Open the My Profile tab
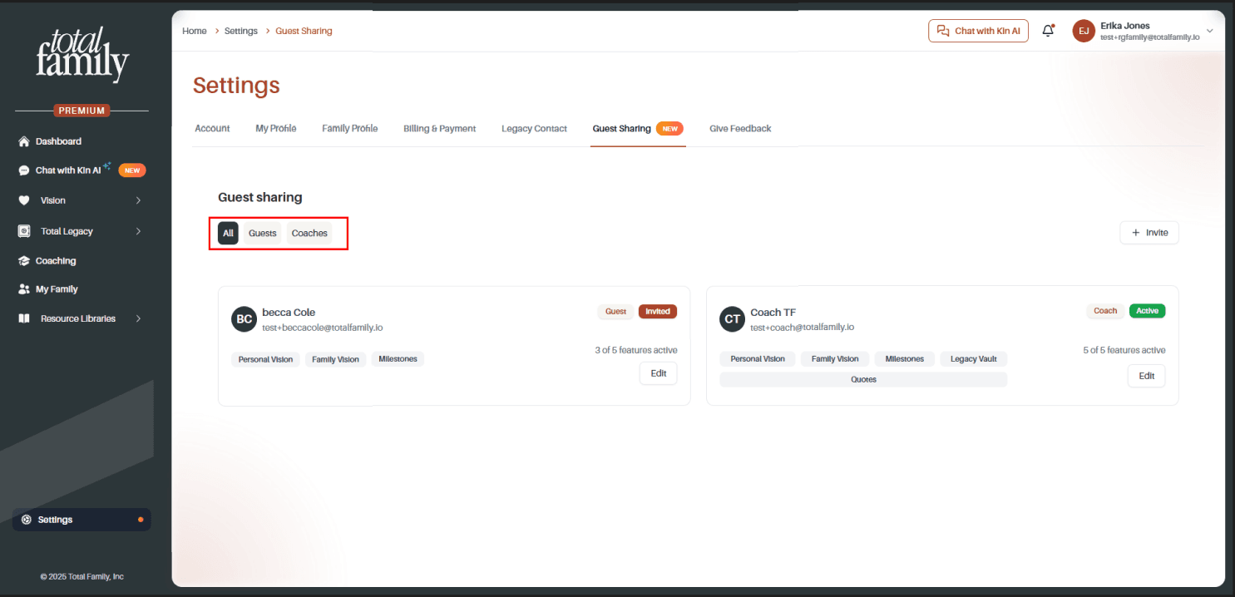 click(276, 129)
